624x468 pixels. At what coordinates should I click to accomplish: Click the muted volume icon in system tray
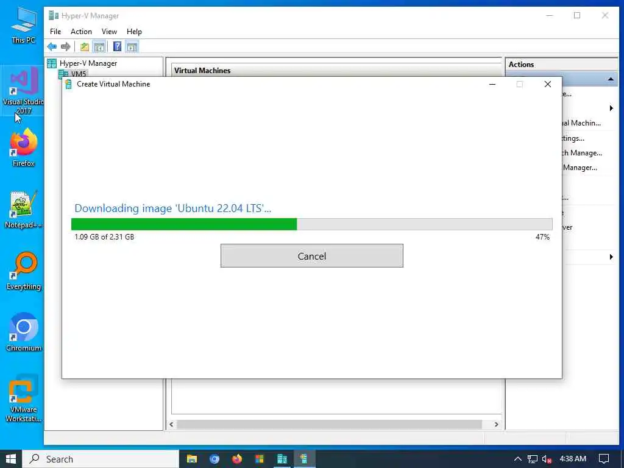coord(547,459)
